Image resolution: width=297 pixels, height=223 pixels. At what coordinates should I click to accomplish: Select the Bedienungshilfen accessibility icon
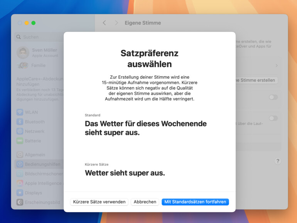point(20,164)
